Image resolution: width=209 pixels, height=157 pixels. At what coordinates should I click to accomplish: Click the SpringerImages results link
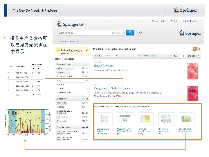click(141, 106)
